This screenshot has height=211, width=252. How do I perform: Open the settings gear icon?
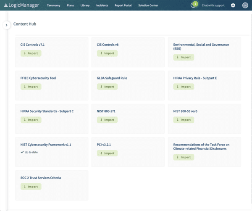coord(233,5)
